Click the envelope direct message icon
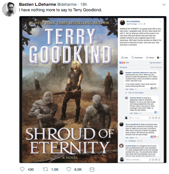 pyautogui.click(x=92, y=169)
